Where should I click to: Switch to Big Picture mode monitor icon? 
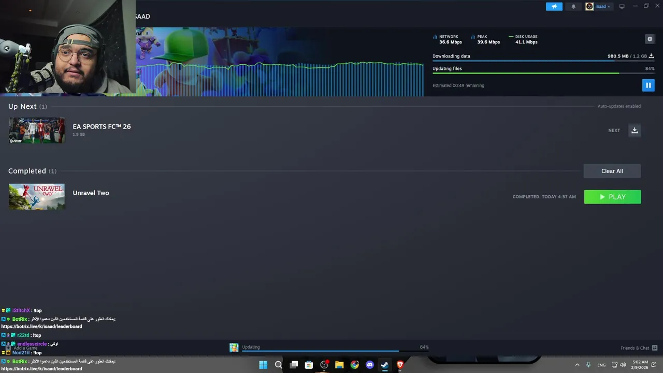click(622, 6)
